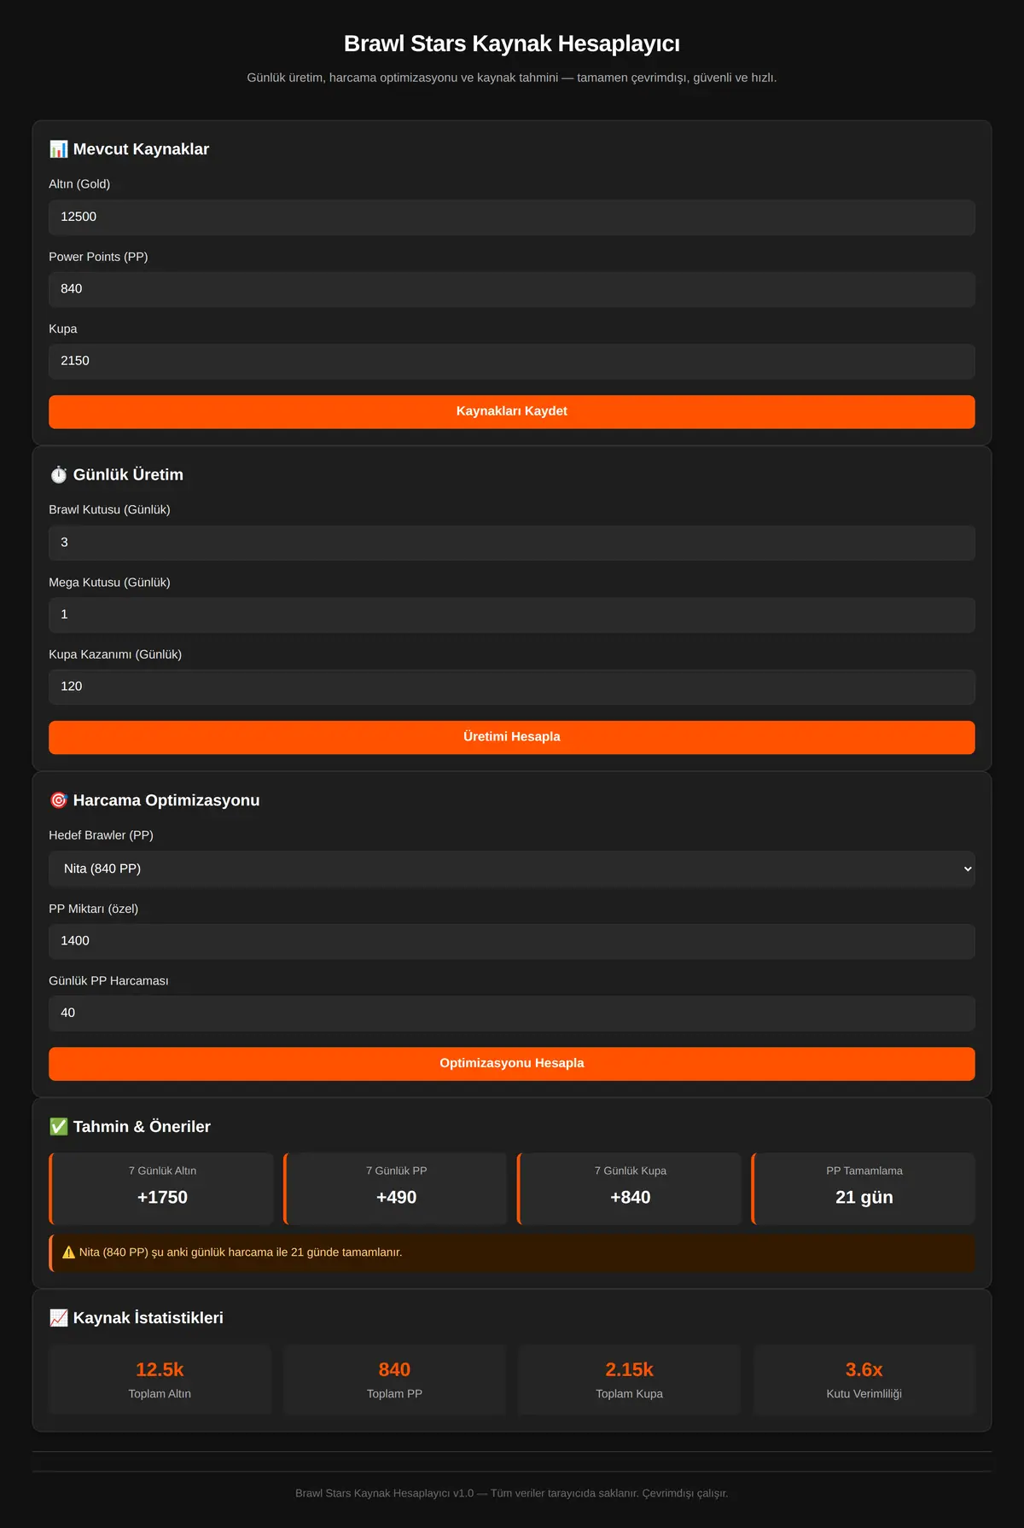This screenshot has width=1024, height=1528.
Task: Click the Nita completion warning message text
Action: [x=241, y=1252]
